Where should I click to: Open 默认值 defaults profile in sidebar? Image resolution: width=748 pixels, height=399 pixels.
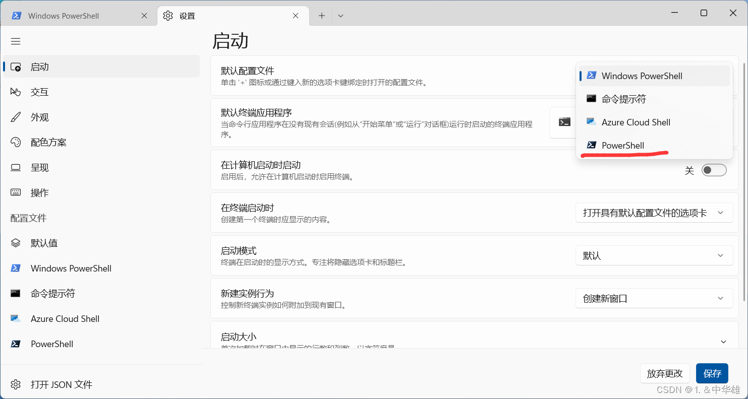click(x=101, y=243)
